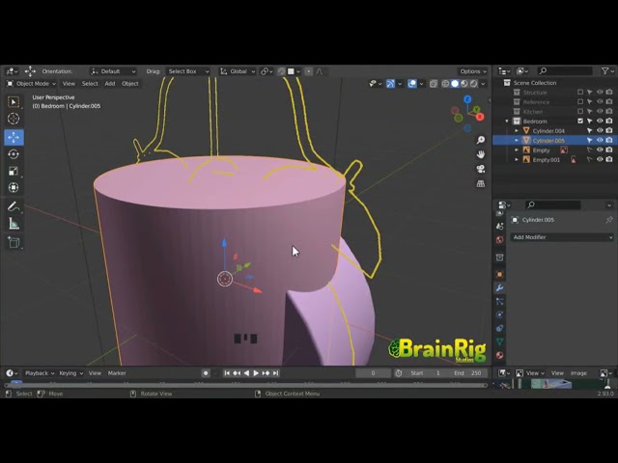Jump to the timeline end frame
The image size is (618, 463).
point(276,373)
